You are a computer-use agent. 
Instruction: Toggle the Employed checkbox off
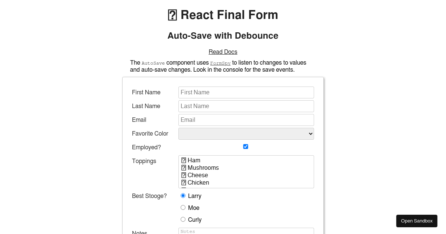pos(246,146)
